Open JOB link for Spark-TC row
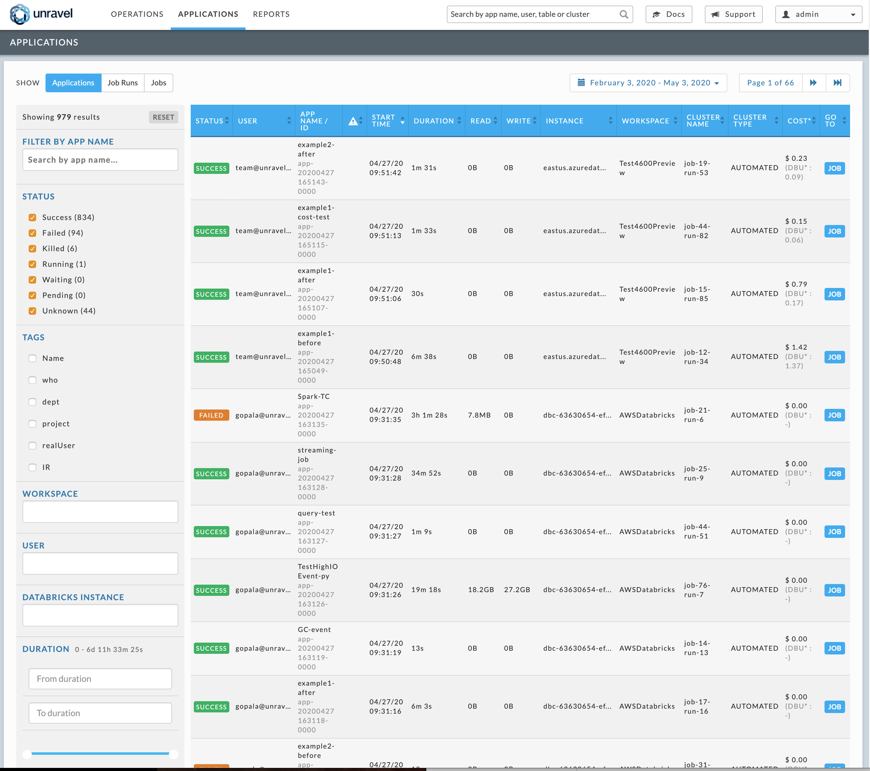This screenshot has height=771, width=870. pyautogui.click(x=834, y=415)
